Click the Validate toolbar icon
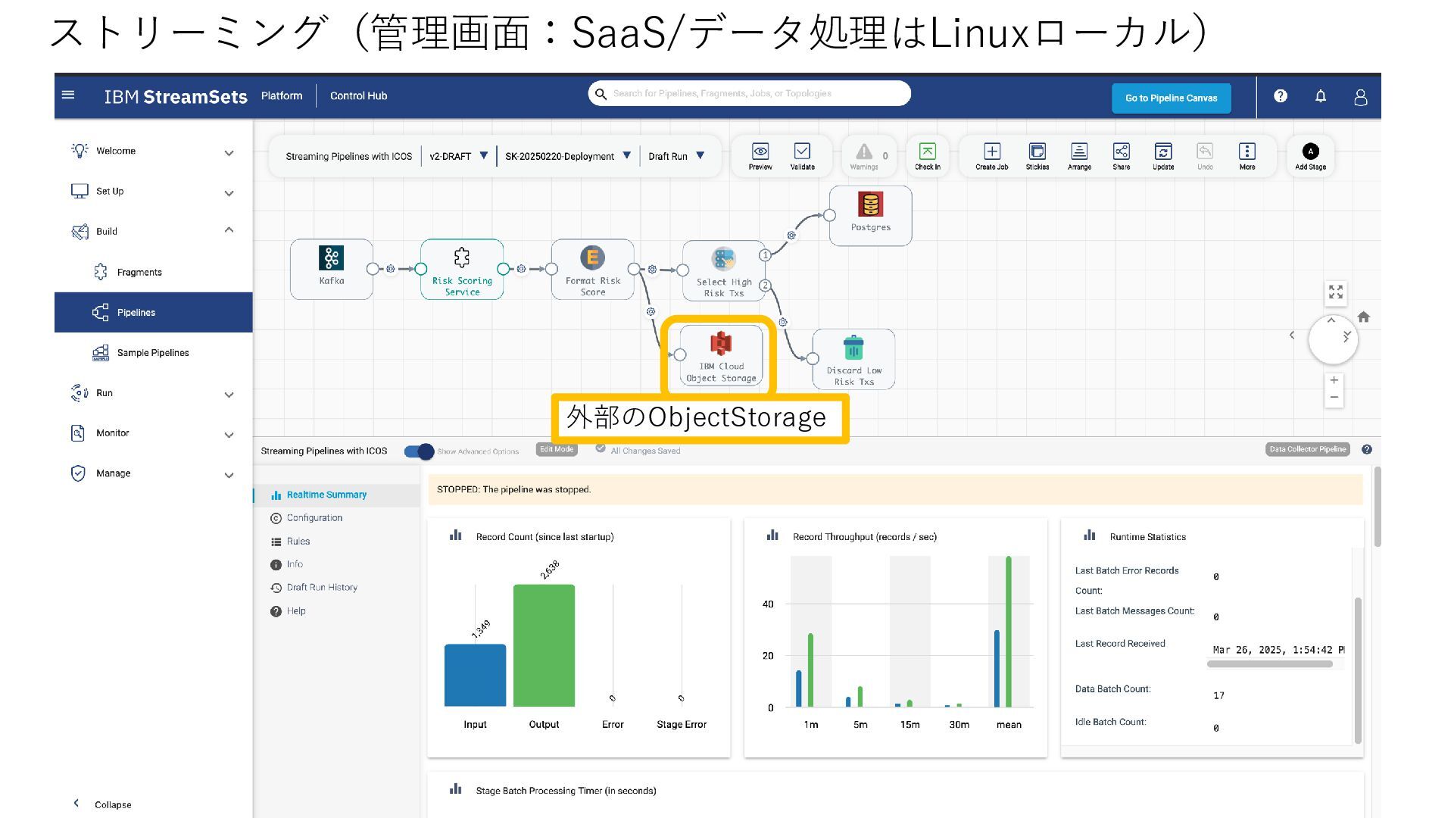Viewport: 1454px width, 818px height. click(802, 151)
